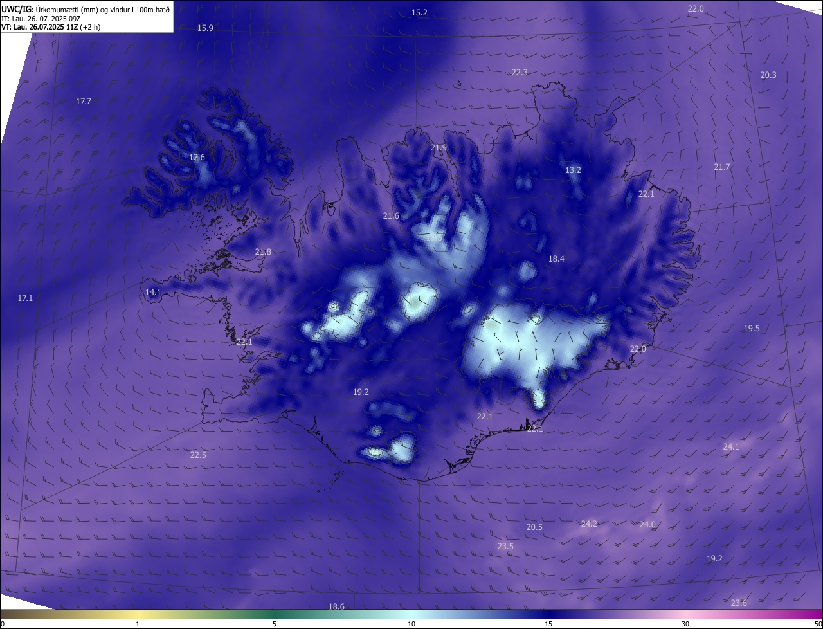This screenshot has width=823, height=629.
Task: Select the 21.9 value label
Action: tap(439, 147)
